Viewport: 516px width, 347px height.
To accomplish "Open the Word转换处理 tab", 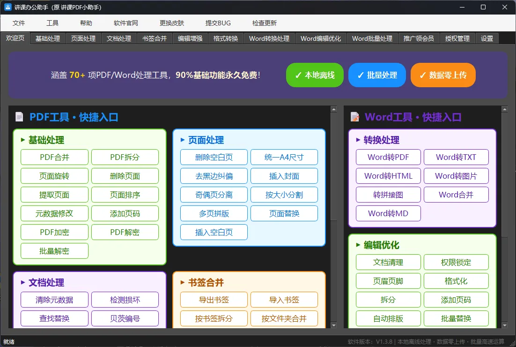I will point(269,38).
